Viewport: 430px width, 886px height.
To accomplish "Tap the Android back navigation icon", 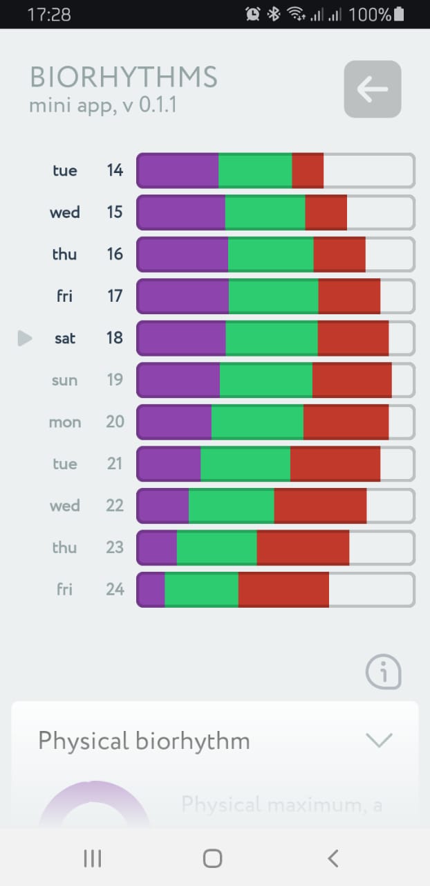I will click(x=333, y=858).
